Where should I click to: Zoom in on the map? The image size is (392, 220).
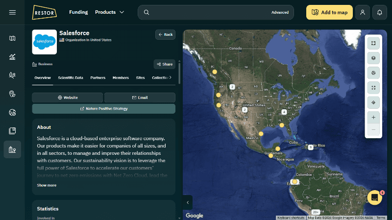[373, 117]
